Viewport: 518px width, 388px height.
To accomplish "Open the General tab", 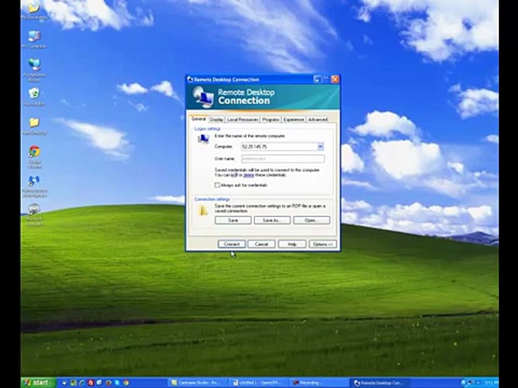I will click(x=199, y=119).
